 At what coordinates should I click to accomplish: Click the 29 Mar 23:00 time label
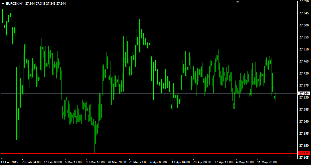click(x=138, y=162)
